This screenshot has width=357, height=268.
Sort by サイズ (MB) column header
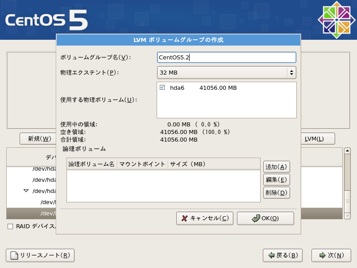(x=214, y=164)
